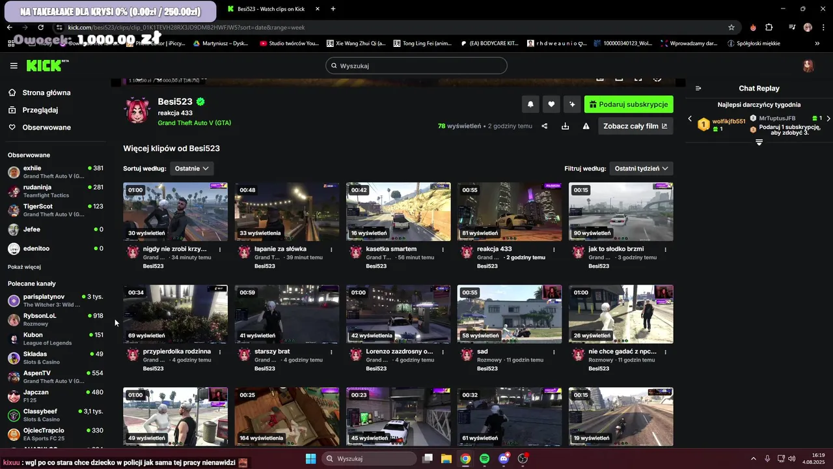Viewport: 833px width, 469px height.
Task: Share the clip via share icon
Action: coord(545,126)
